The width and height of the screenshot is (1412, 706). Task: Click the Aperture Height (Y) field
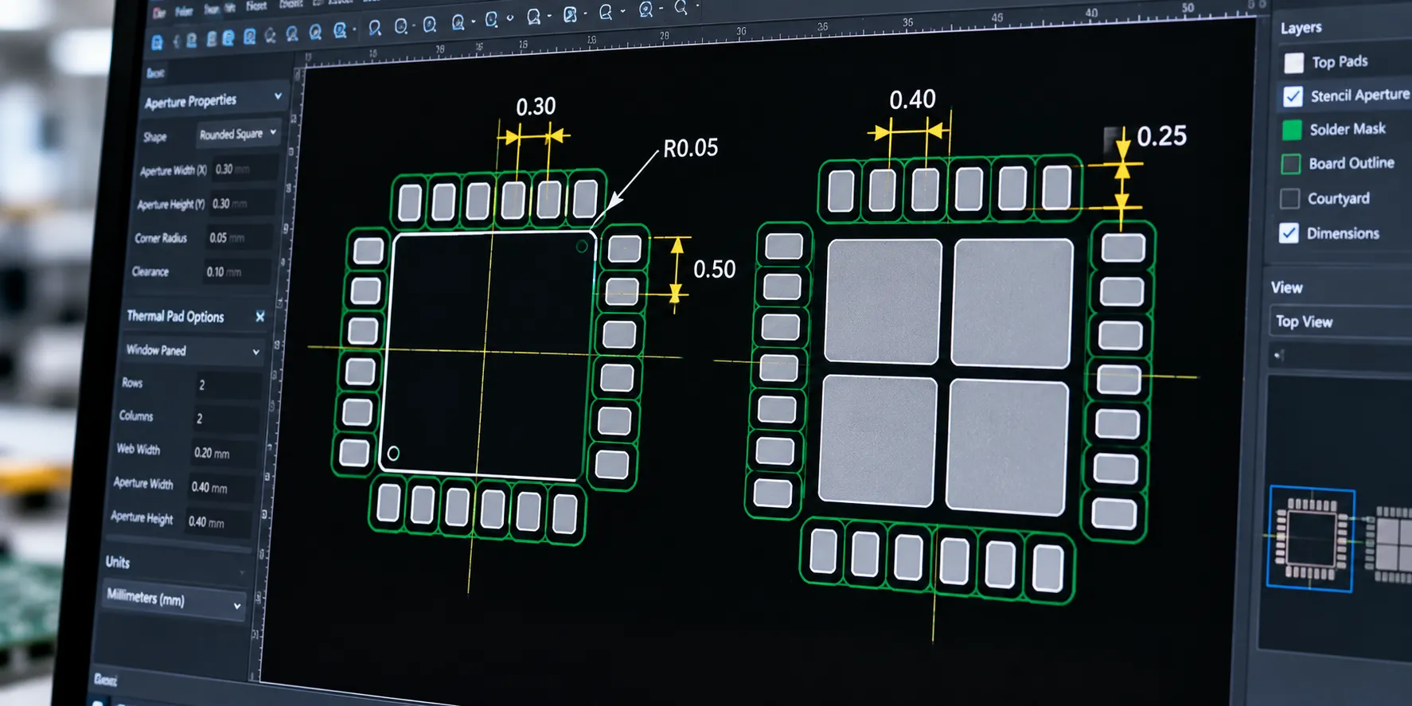(242, 204)
